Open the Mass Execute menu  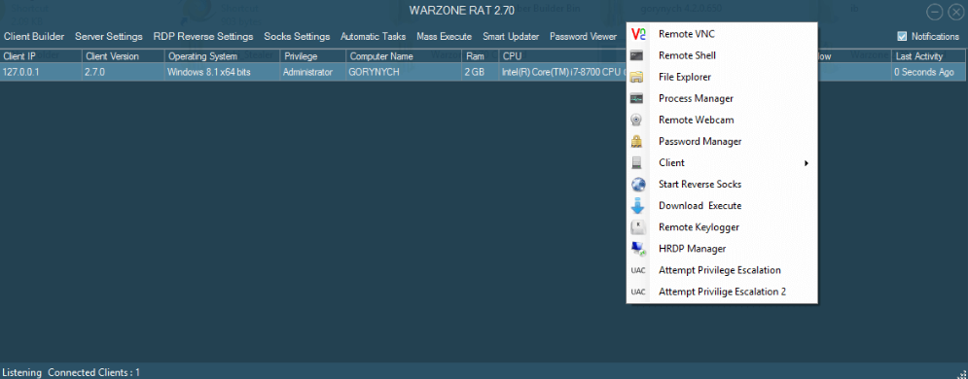444,36
